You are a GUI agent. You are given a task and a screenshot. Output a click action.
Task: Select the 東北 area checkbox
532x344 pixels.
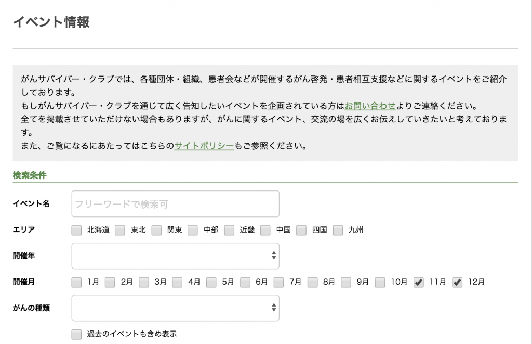(120, 230)
